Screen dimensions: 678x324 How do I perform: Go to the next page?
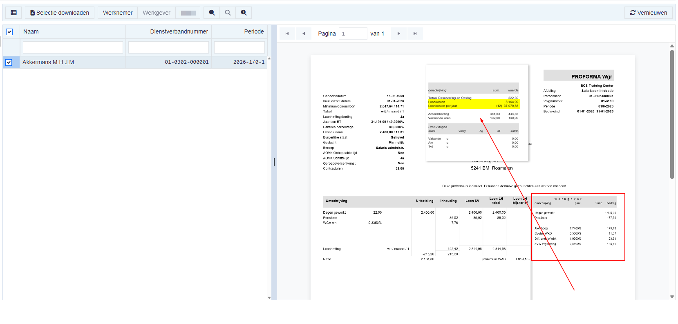[x=399, y=34]
